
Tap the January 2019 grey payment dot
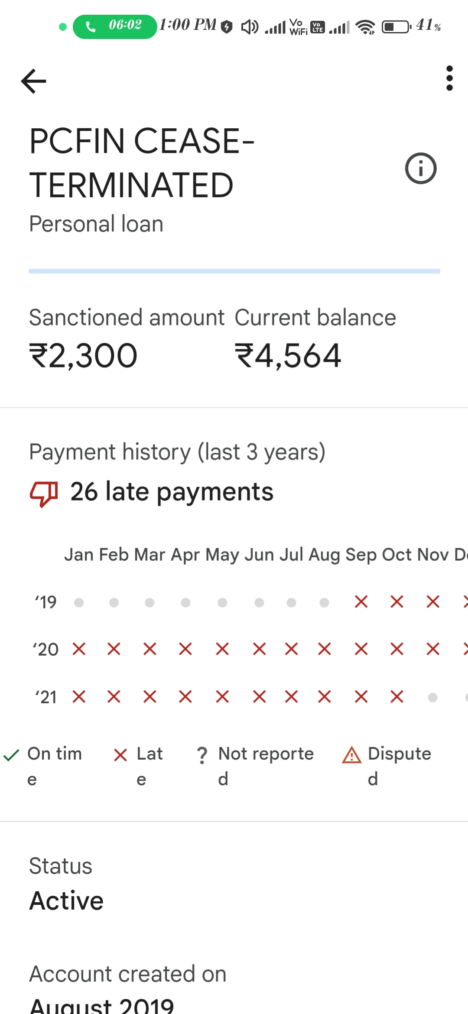point(79,602)
